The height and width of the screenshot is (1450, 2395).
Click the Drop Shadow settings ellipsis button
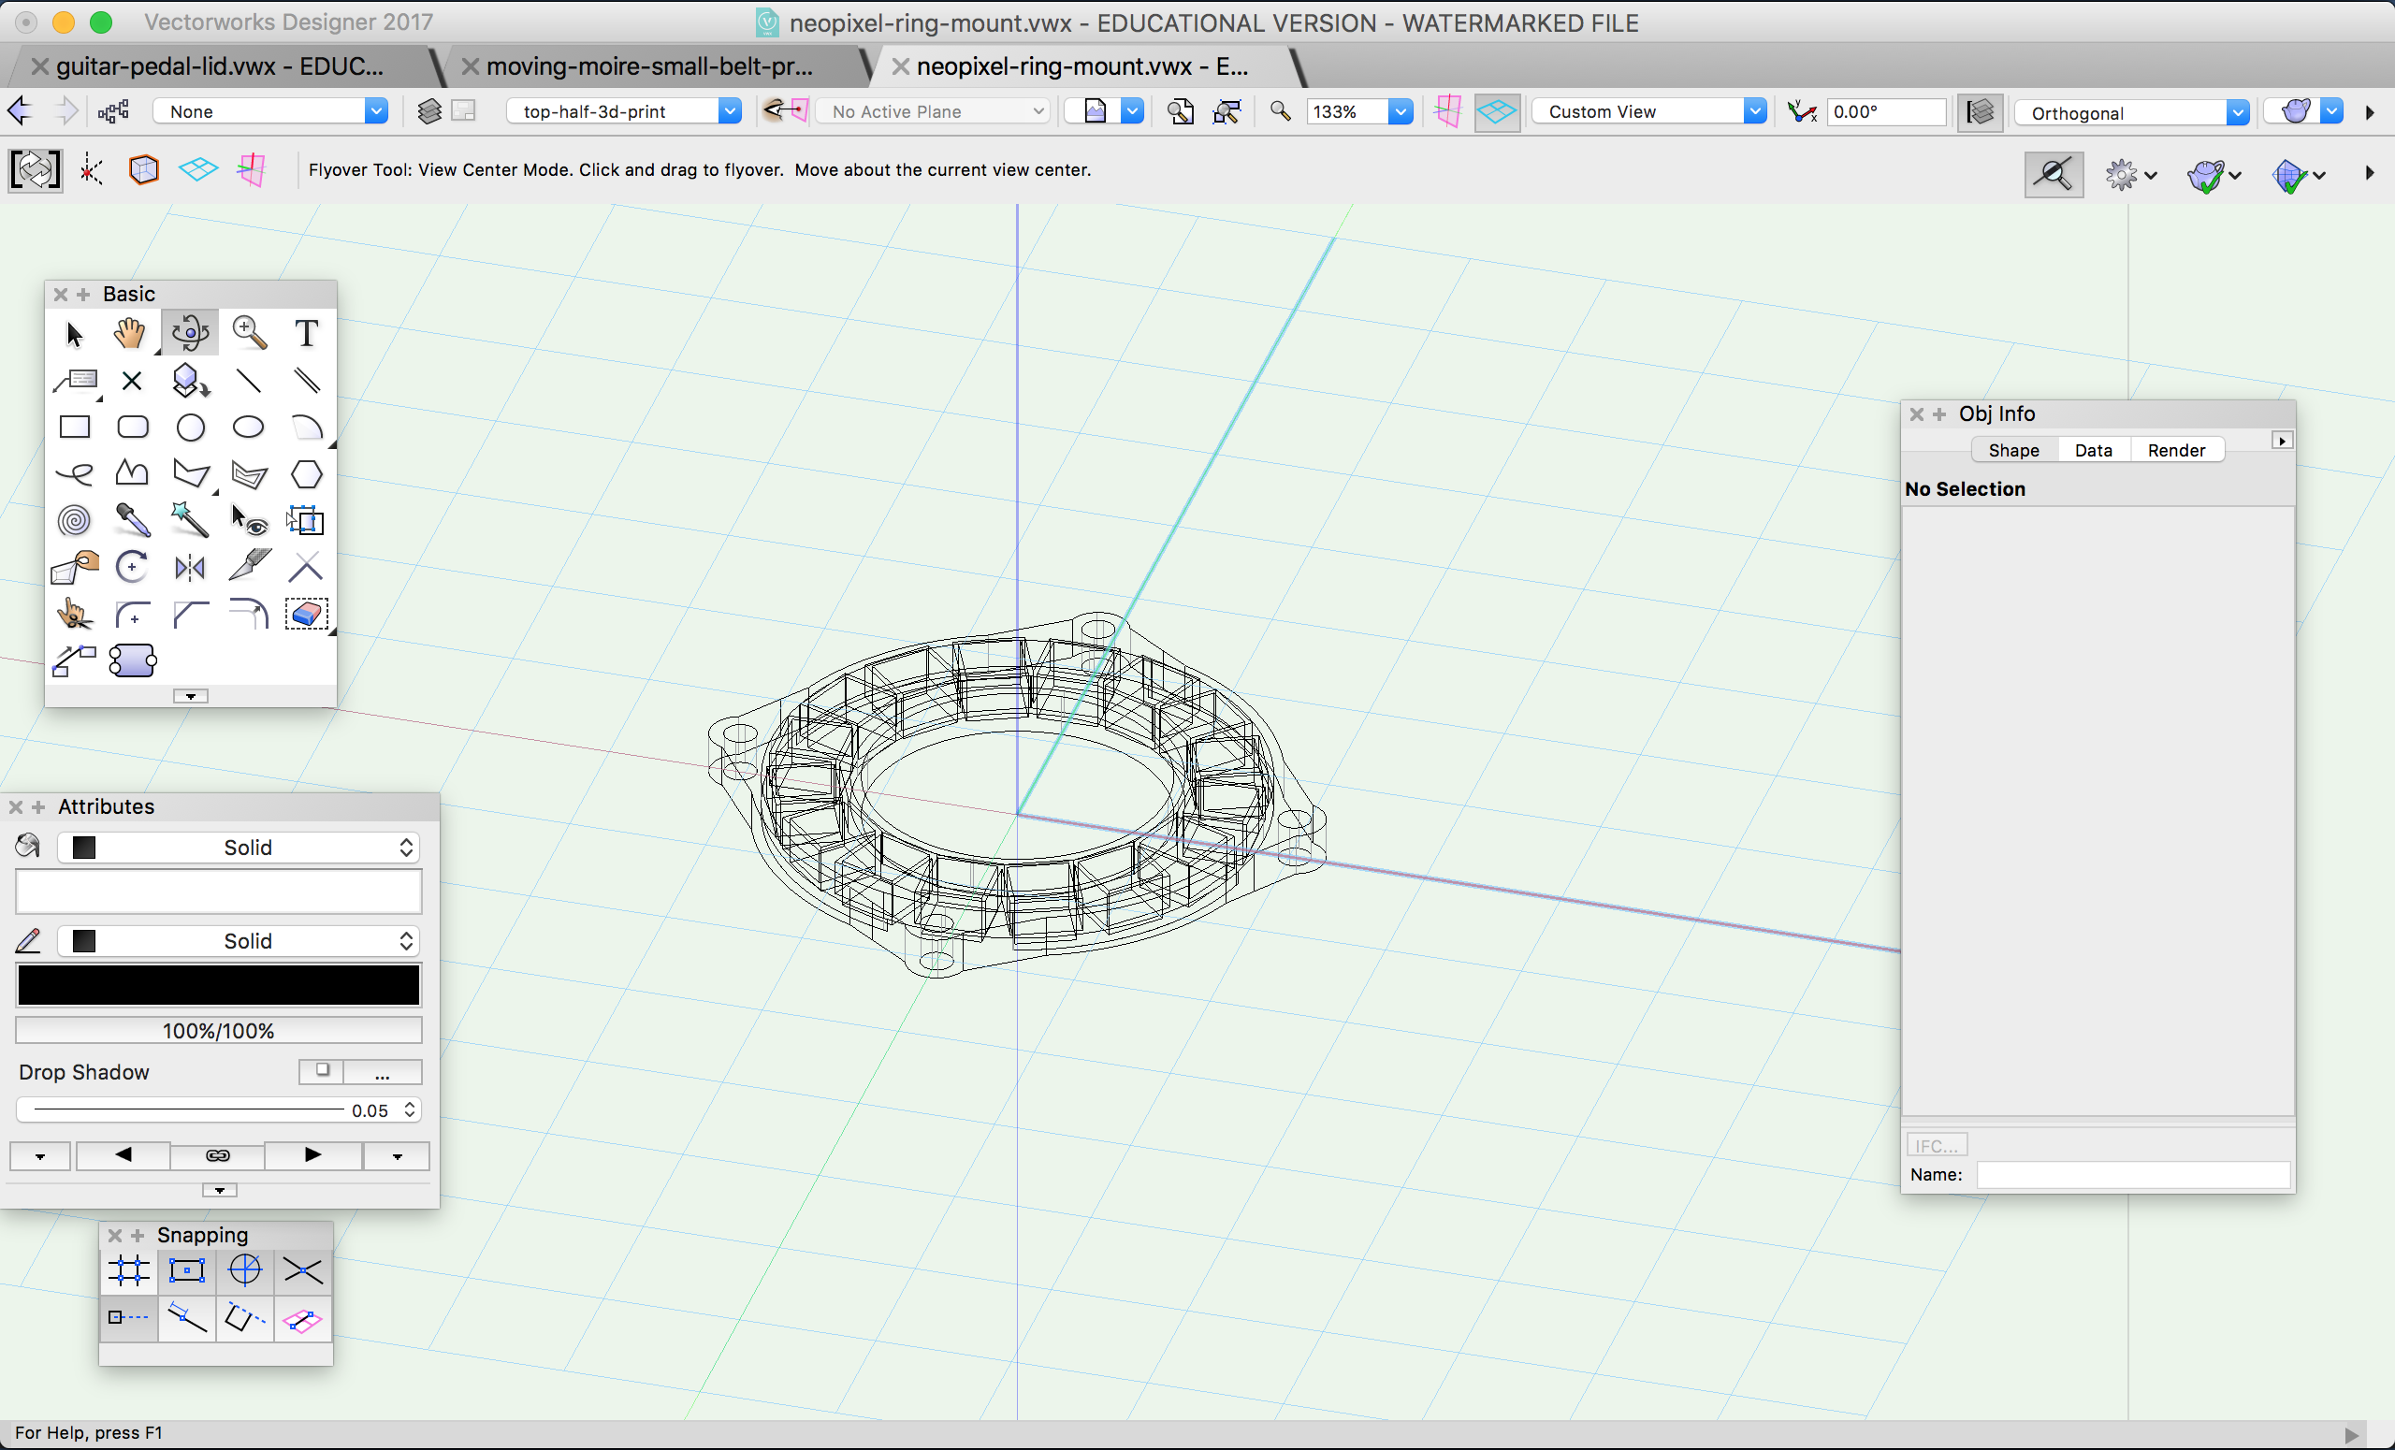382,1071
